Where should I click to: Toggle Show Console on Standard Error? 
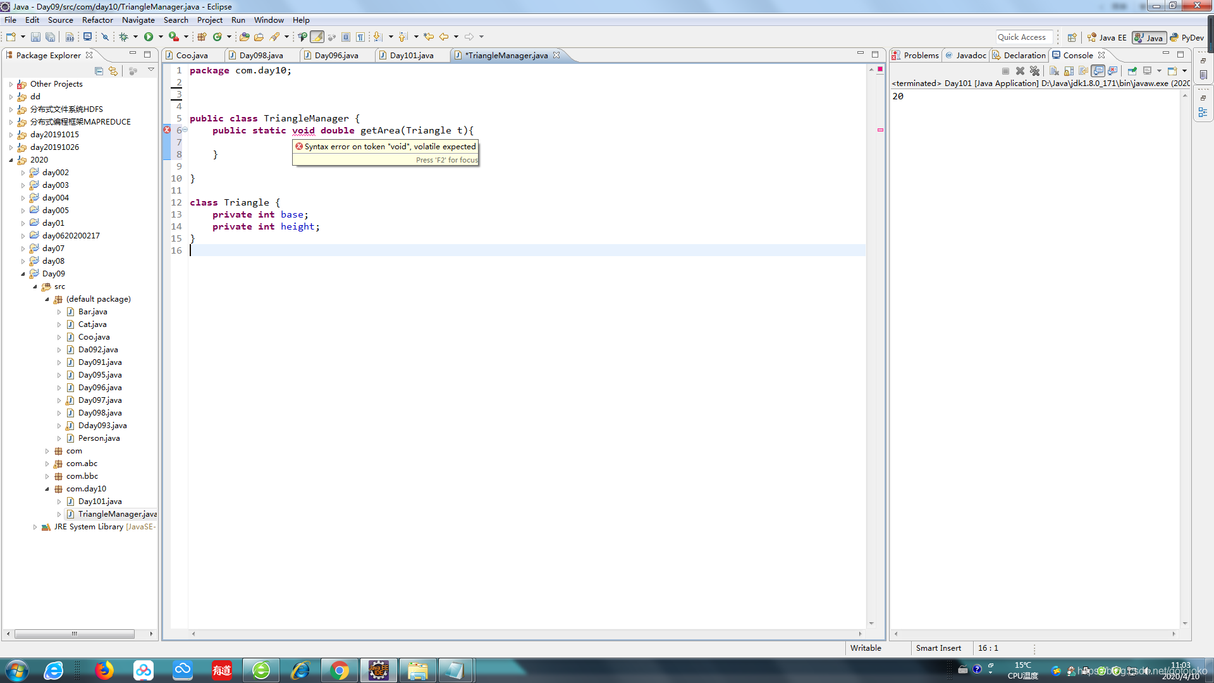(1113, 71)
